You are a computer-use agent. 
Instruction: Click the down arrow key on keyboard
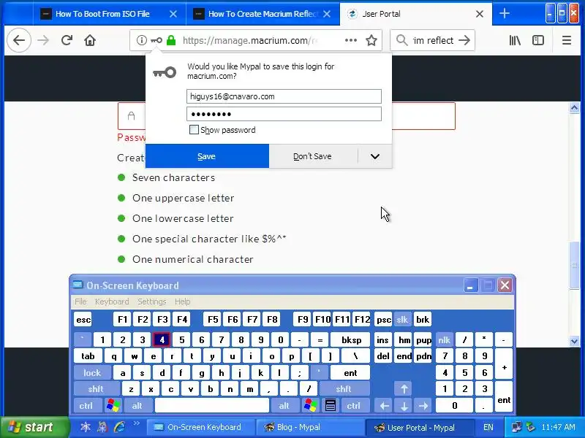point(404,405)
